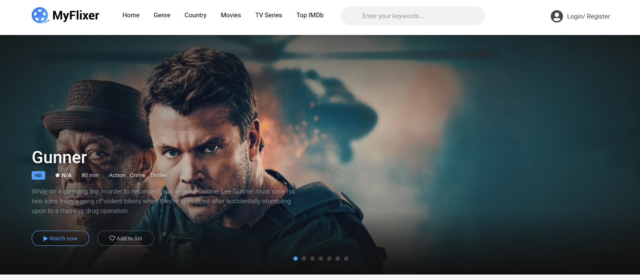Jump to the third slide dot

click(x=312, y=258)
